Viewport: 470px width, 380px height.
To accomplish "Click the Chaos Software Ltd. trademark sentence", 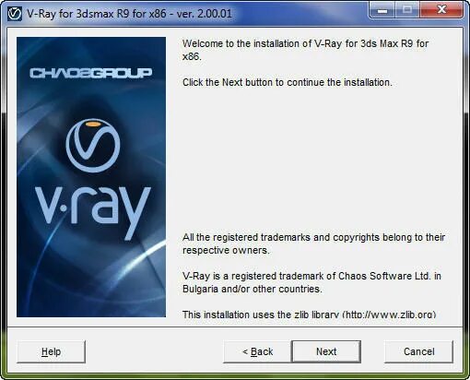I will (311, 282).
